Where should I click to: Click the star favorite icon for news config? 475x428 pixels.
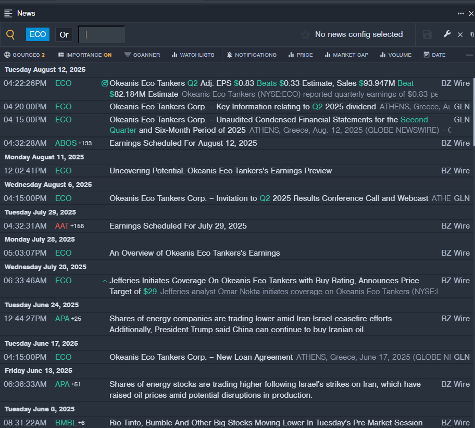point(305,35)
